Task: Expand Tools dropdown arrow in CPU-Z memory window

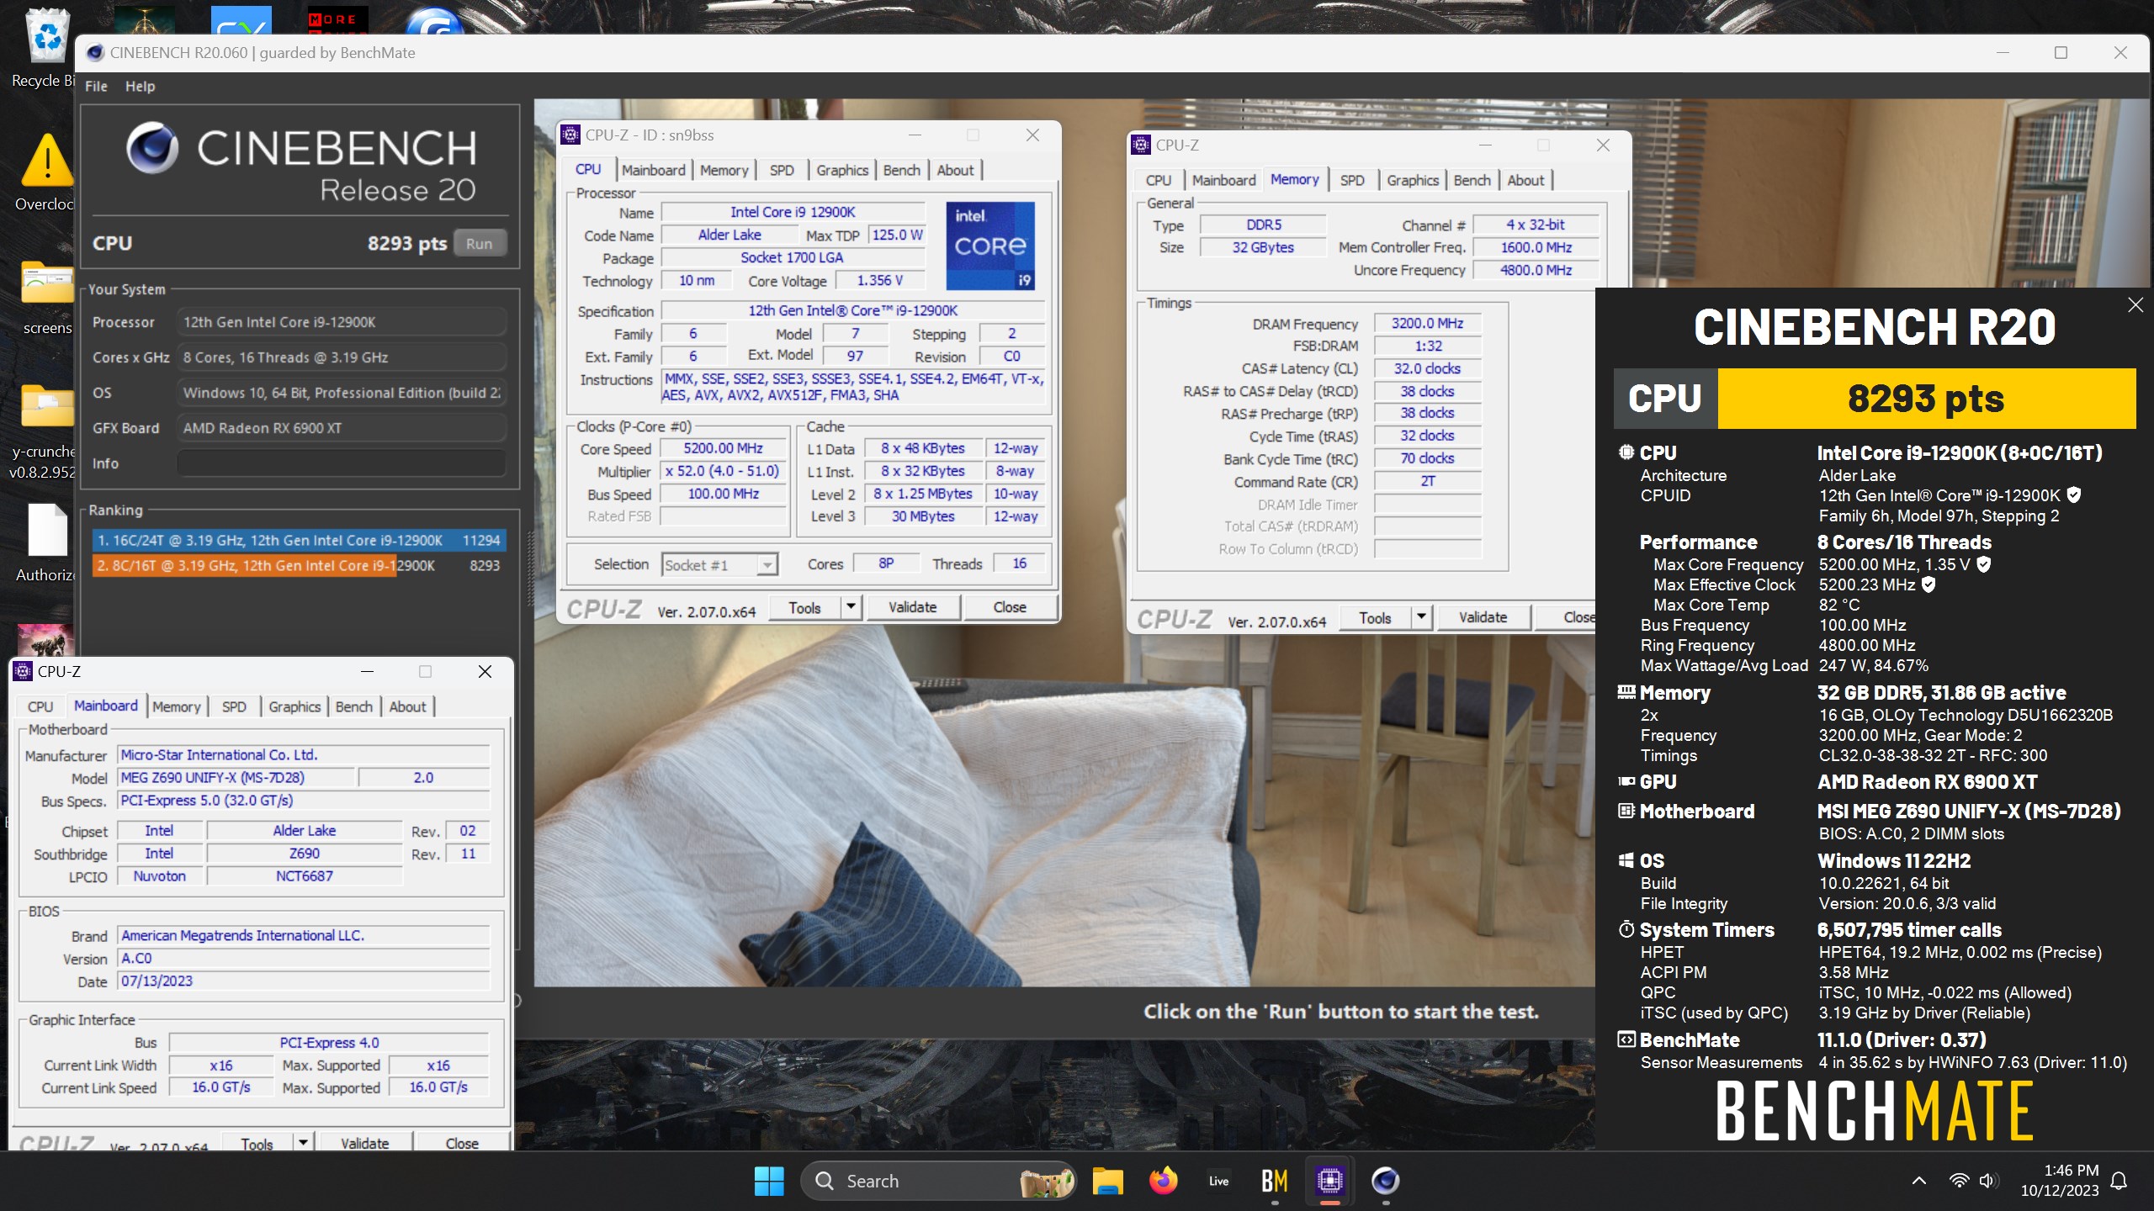Action: pos(1421,617)
